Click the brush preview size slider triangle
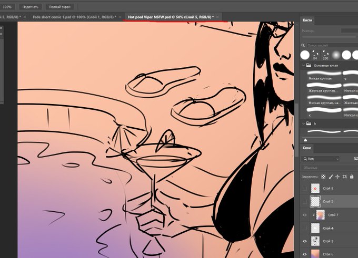The height and width of the screenshot is (258, 358). point(305,140)
